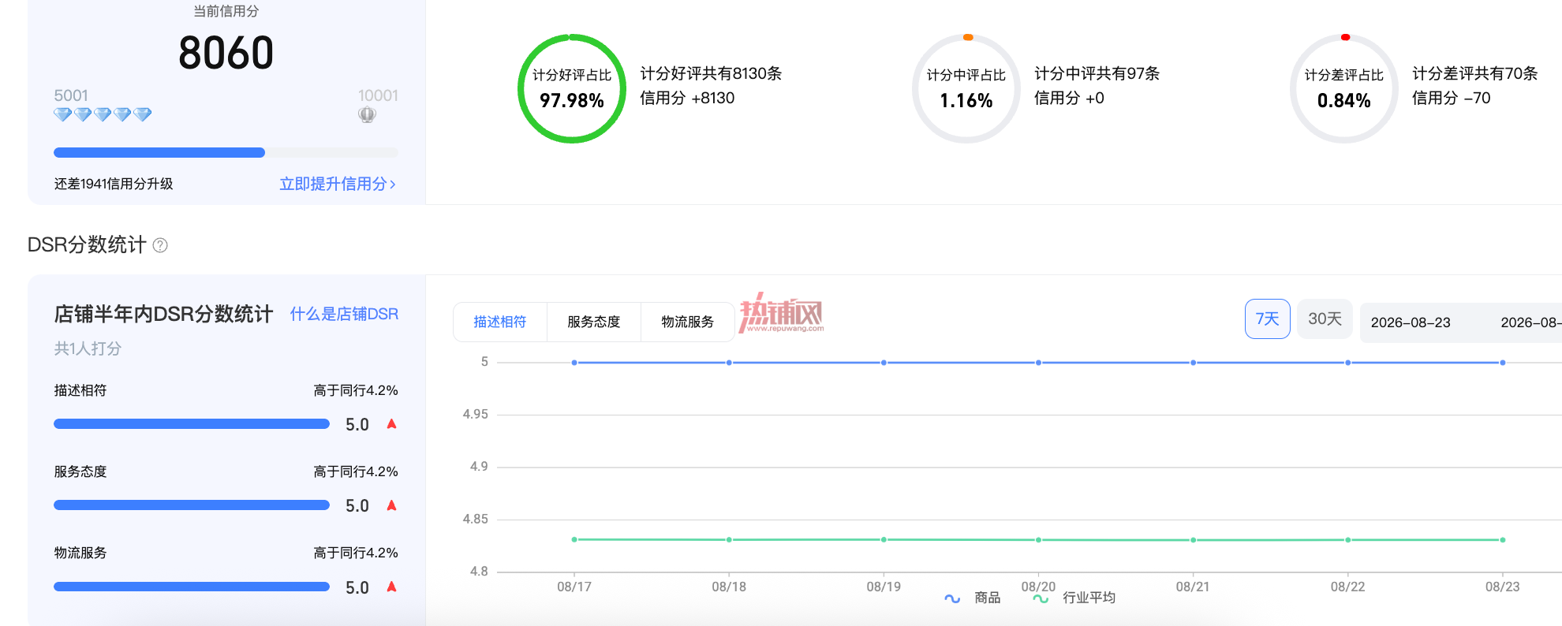Toggle the 行业平均 legend line icon
The width and height of the screenshot is (1562, 626).
point(1041,598)
